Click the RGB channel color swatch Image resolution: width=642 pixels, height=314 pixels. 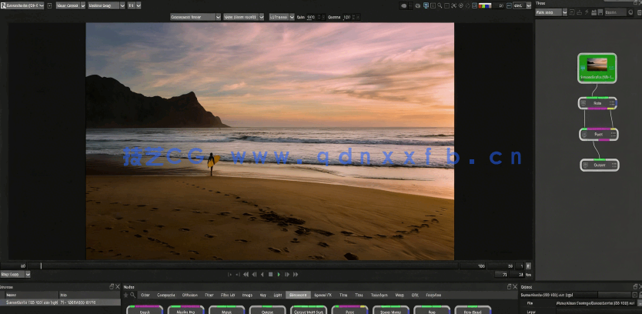tap(485, 5)
